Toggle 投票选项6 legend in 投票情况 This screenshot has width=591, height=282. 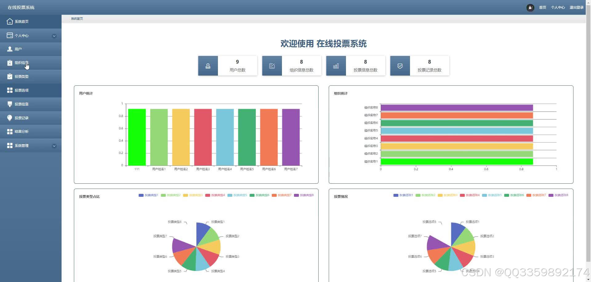pos(514,195)
